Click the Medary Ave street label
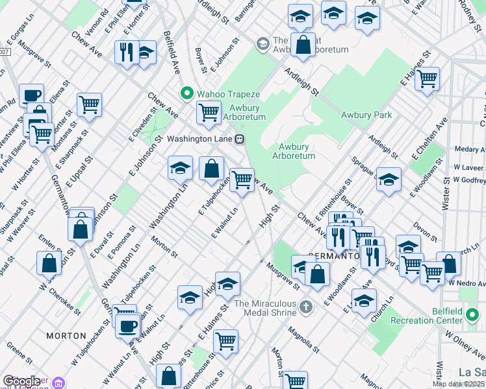 [470, 149]
